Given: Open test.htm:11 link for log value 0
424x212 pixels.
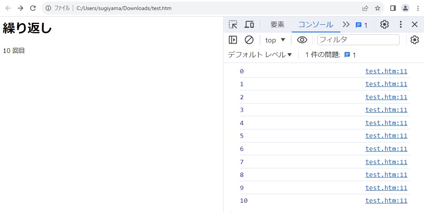Looking at the screenshot, I should click(x=386, y=71).
